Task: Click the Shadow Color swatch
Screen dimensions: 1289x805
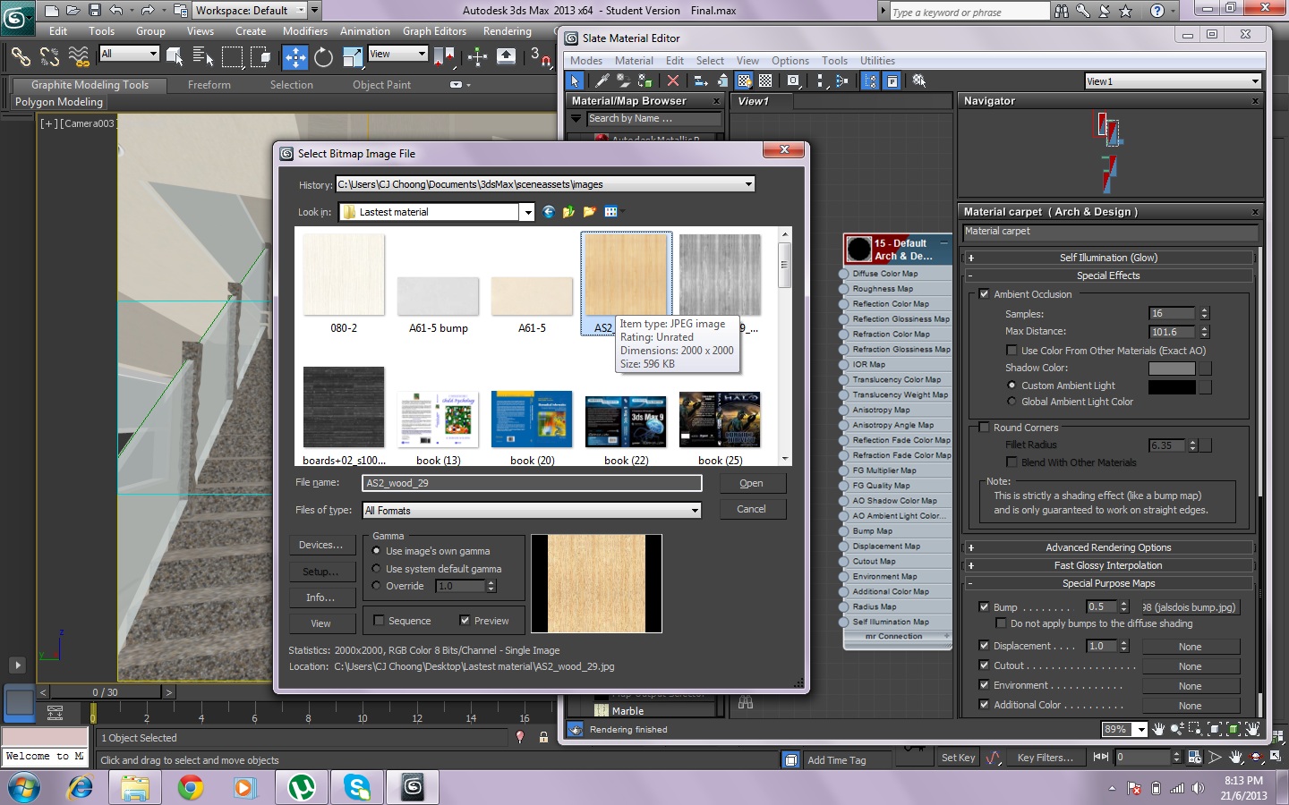Action: 1172,369
